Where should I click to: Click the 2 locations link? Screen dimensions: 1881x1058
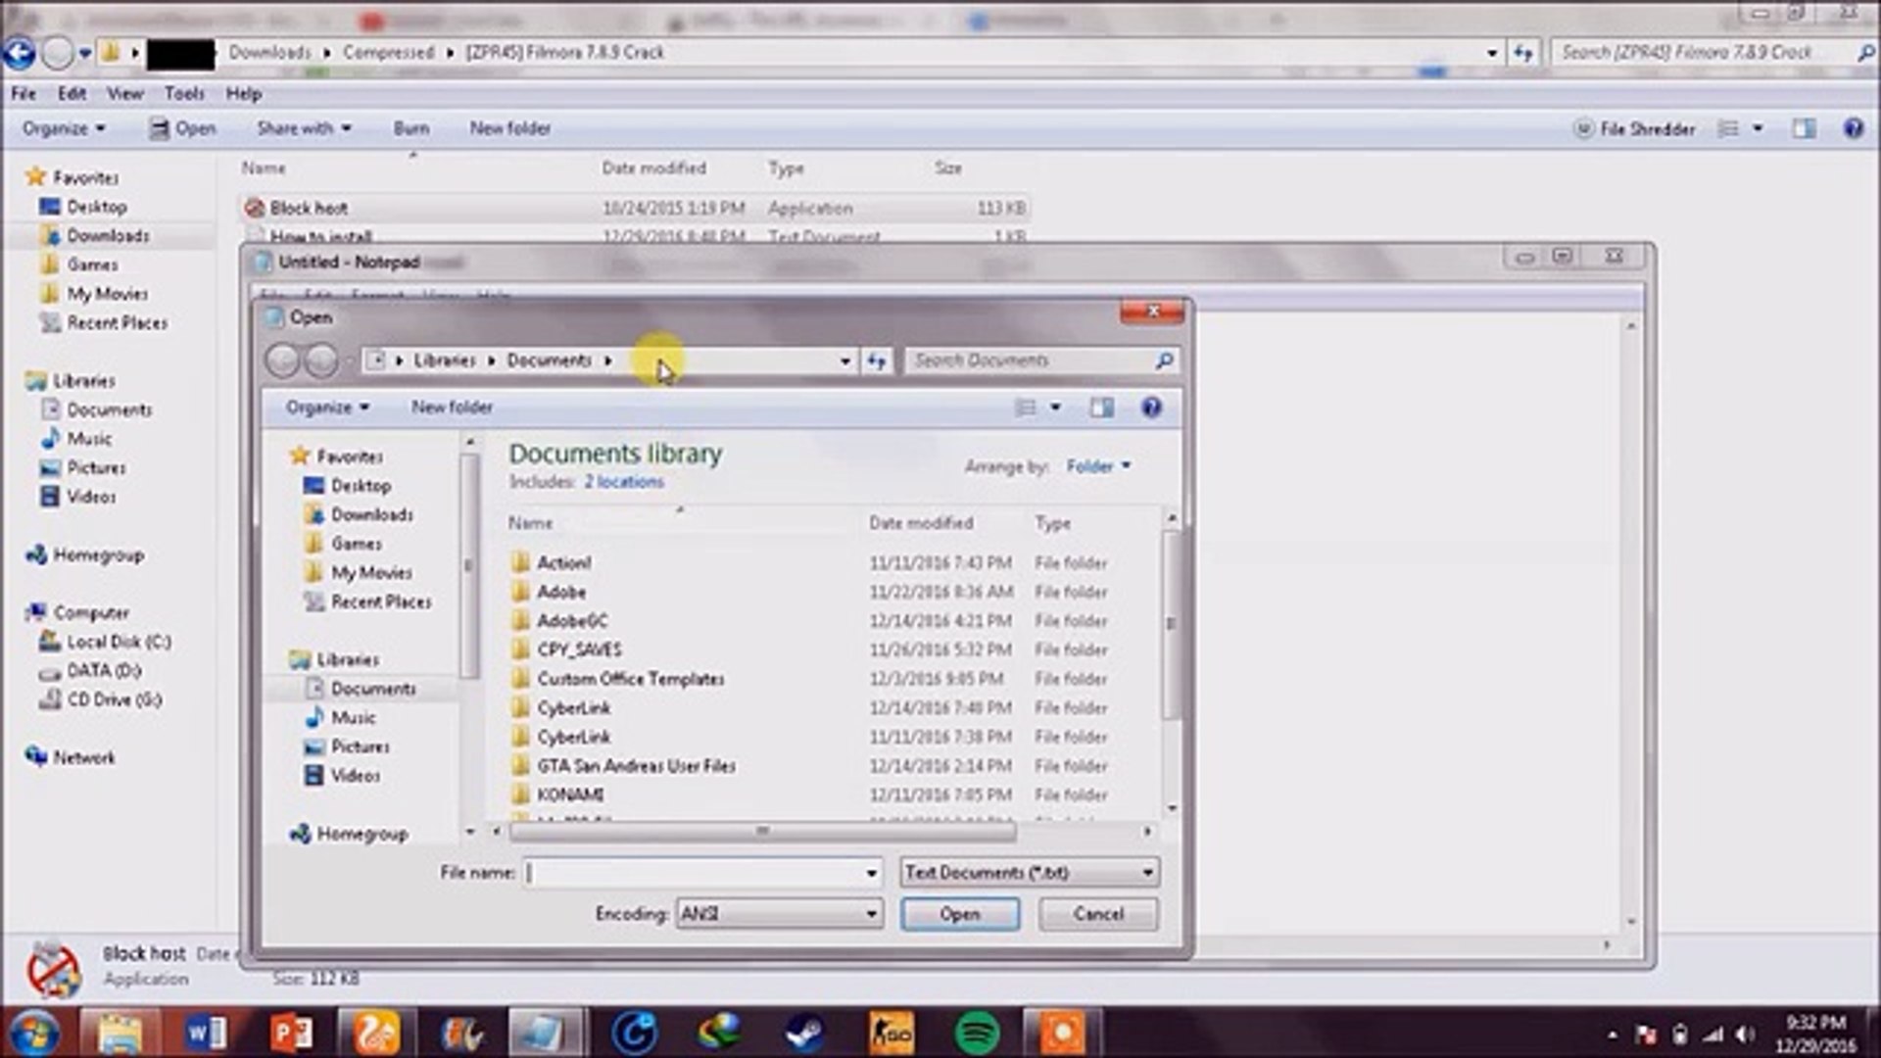(x=624, y=482)
